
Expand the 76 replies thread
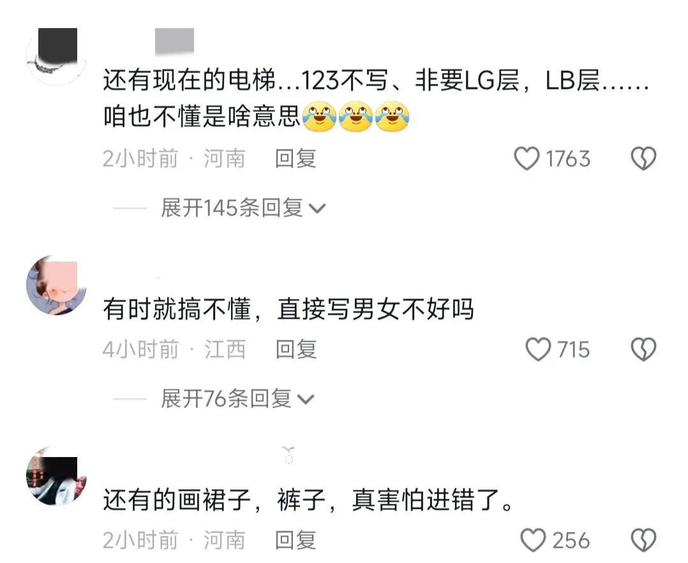point(237,398)
